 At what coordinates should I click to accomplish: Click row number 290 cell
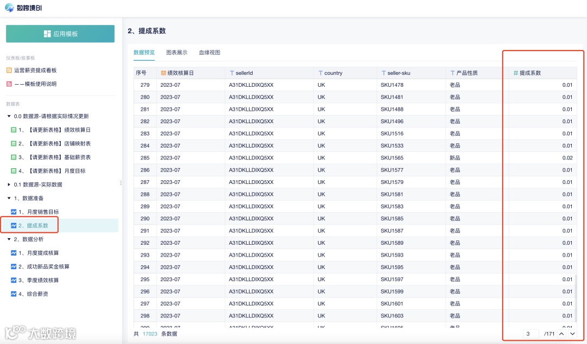click(145, 218)
